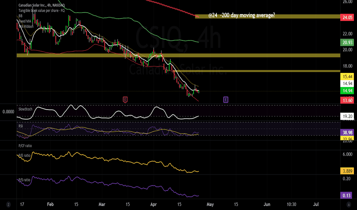Click the 22.00 price axis label
The height and width of the screenshot is (210, 357).
[x=347, y=34]
